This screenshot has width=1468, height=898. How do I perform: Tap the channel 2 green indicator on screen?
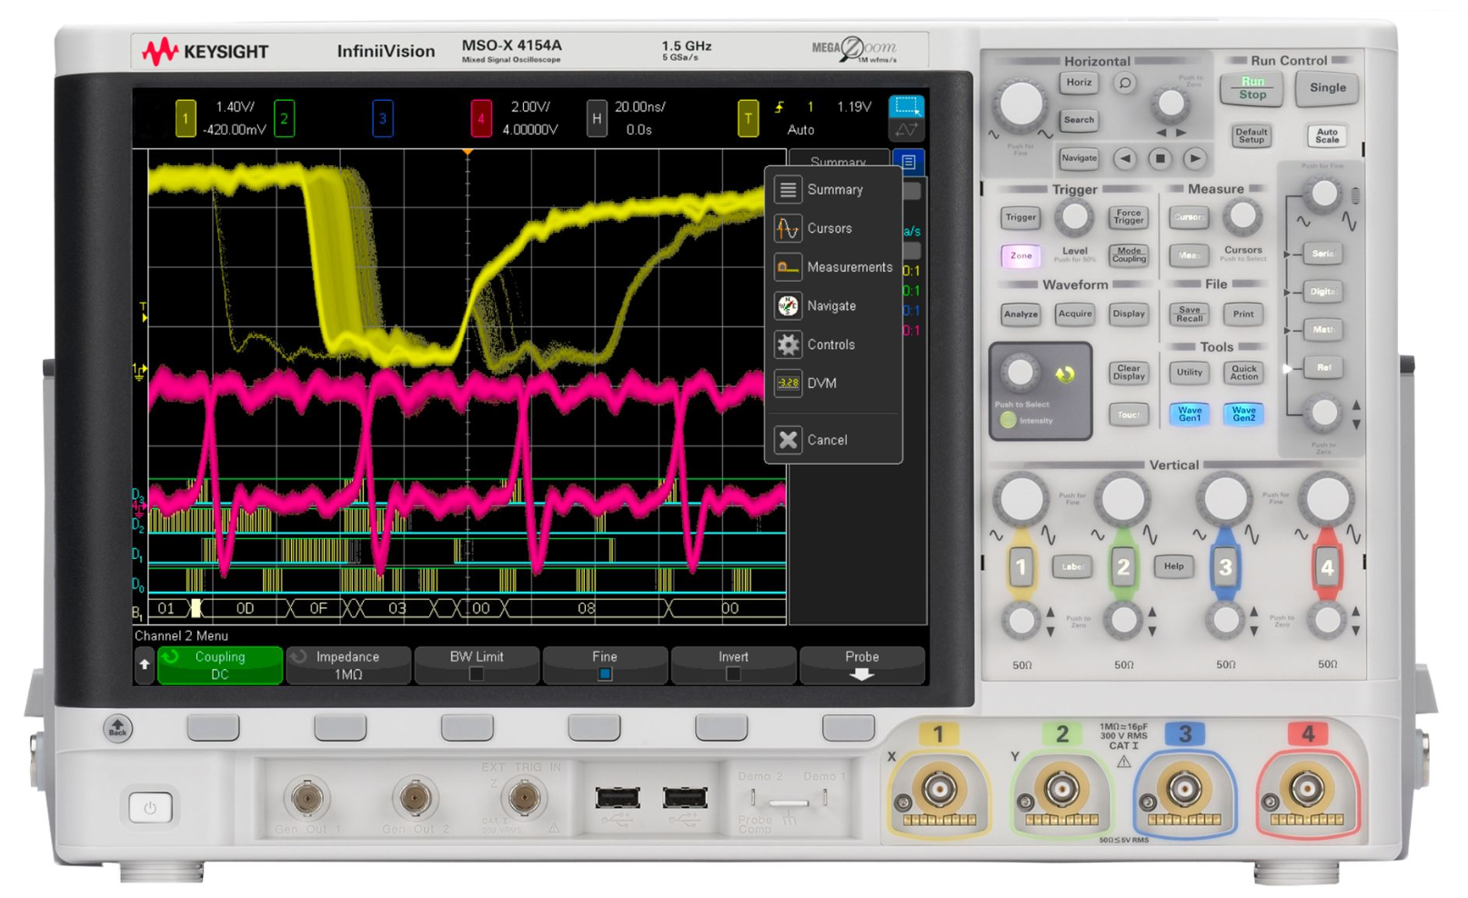coord(284,119)
